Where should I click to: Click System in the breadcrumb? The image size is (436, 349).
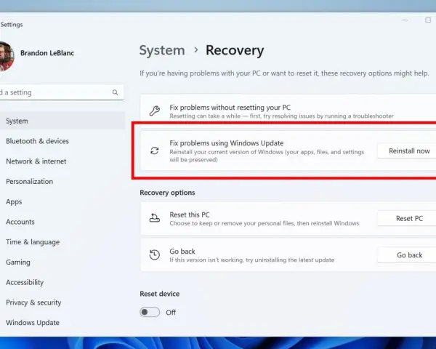pyautogui.click(x=162, y=50)
